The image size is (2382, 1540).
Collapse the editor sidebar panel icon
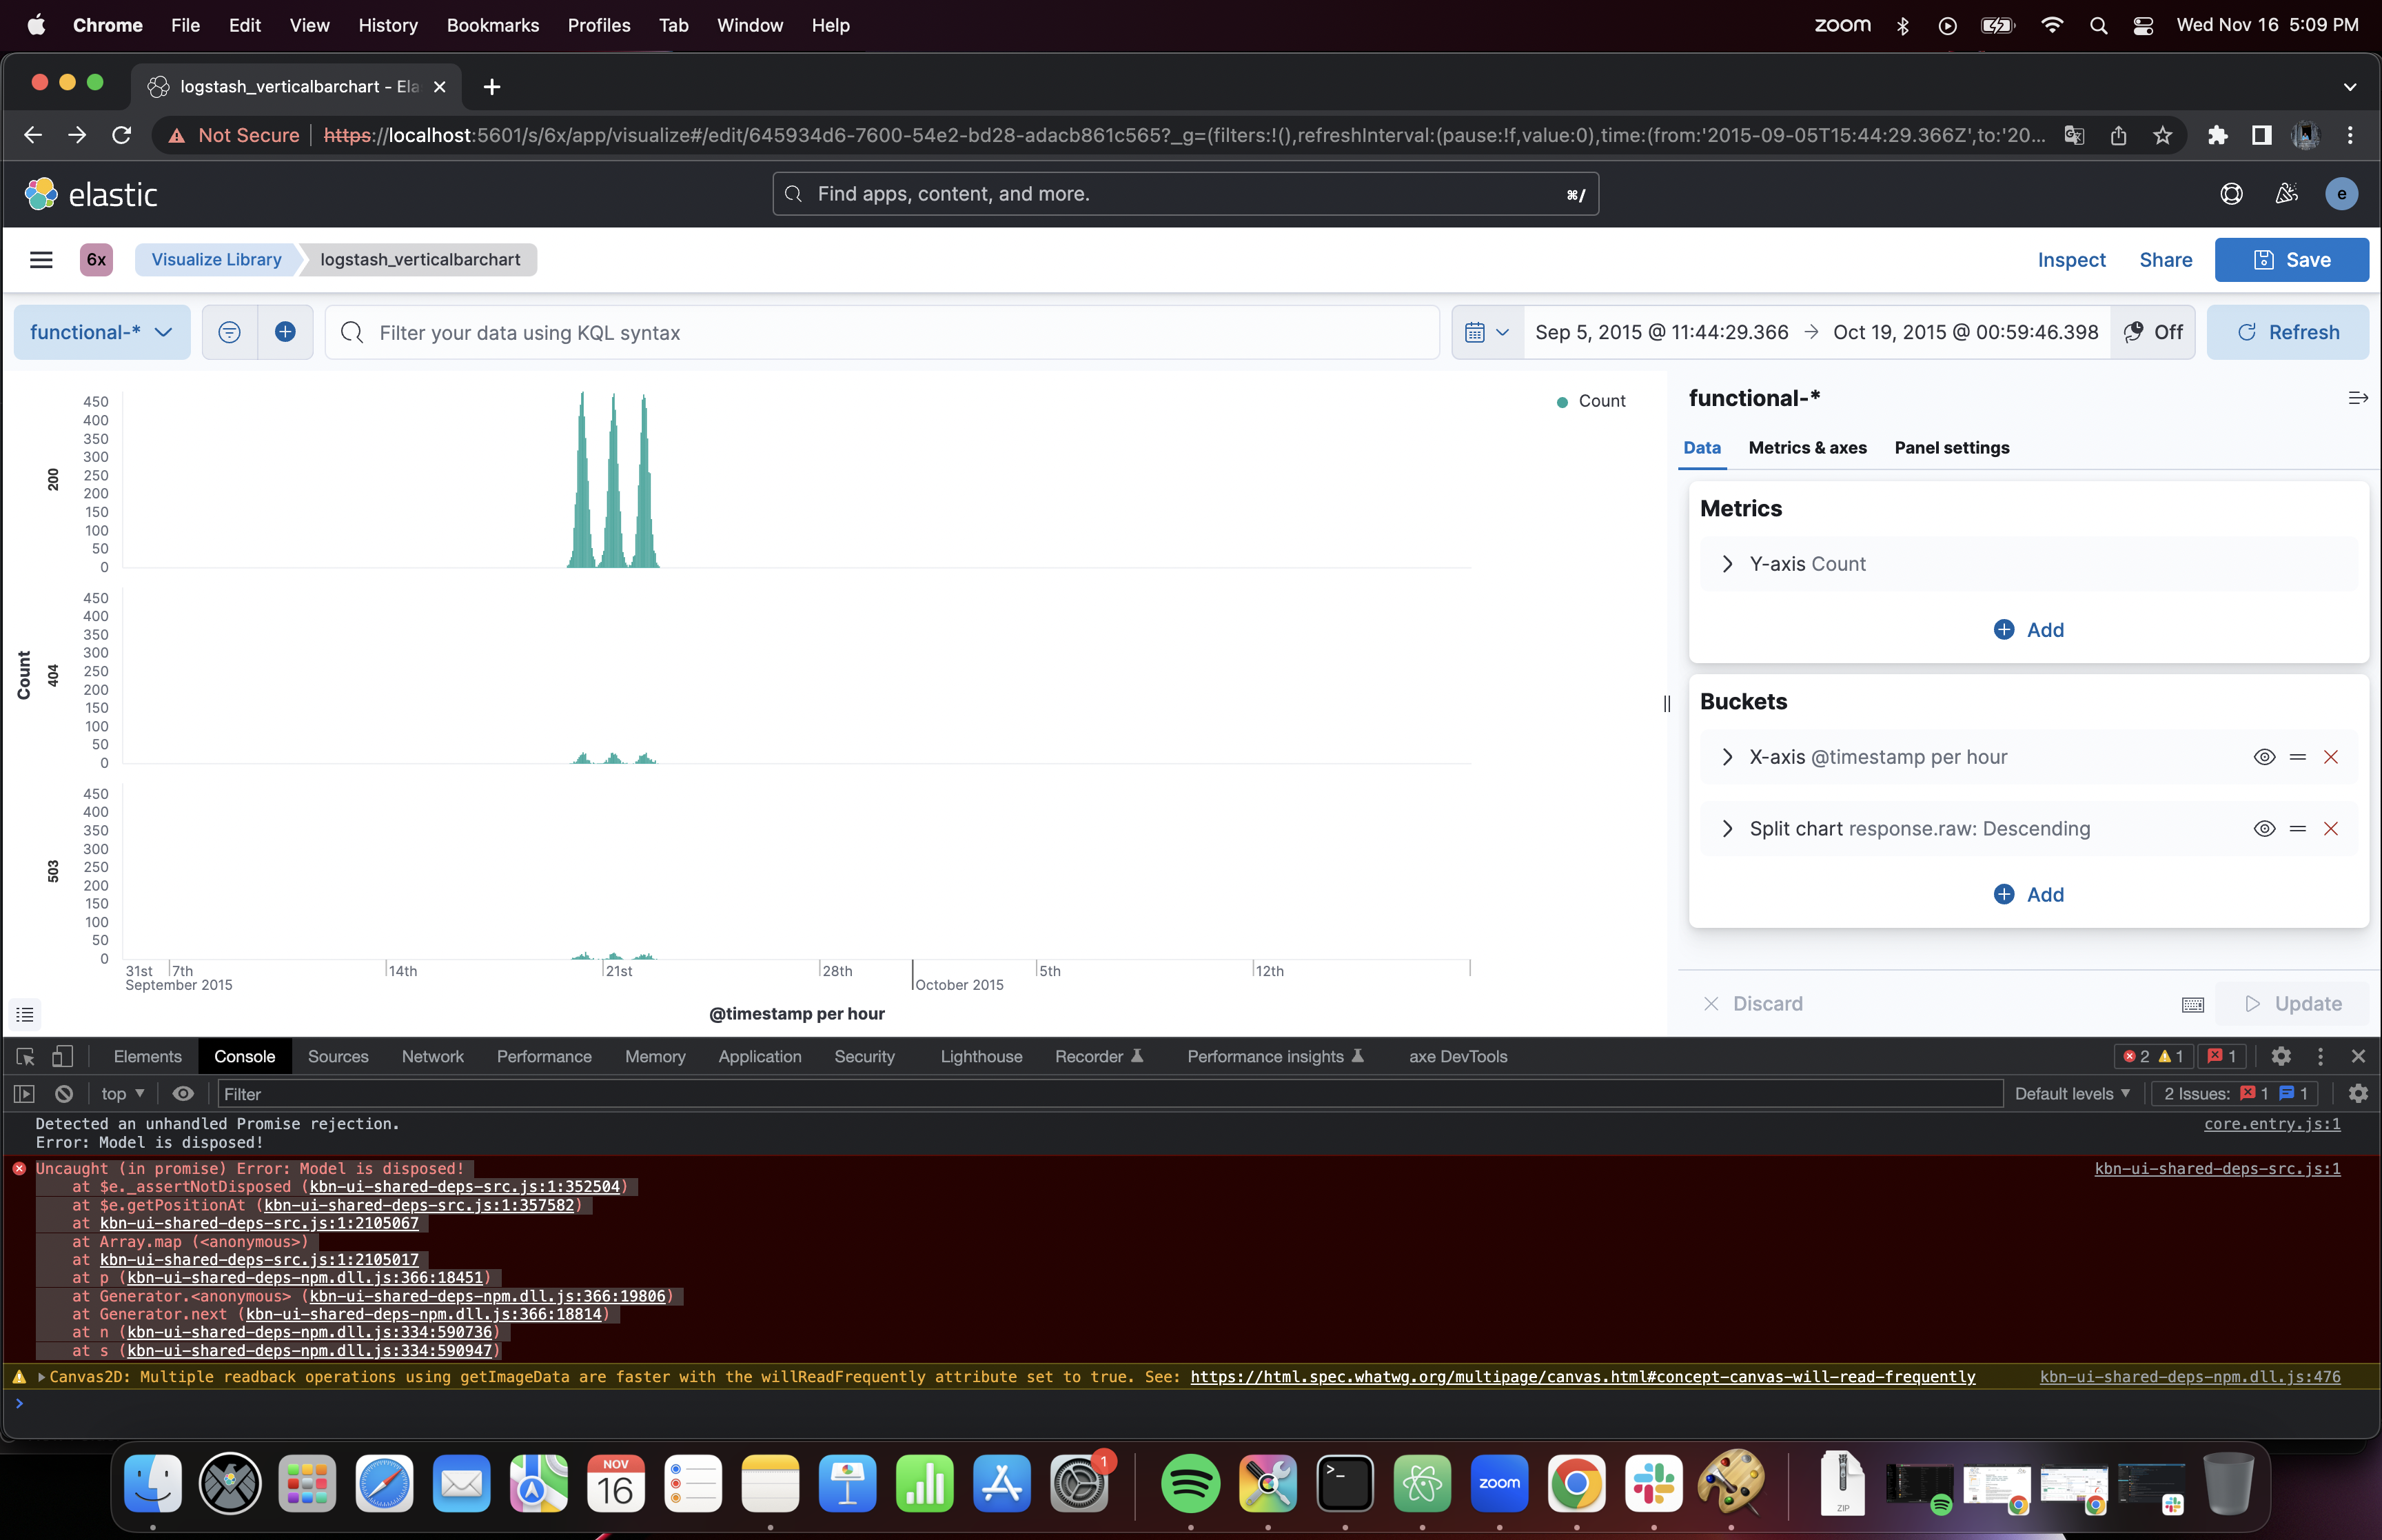(x=2357, y=398)
